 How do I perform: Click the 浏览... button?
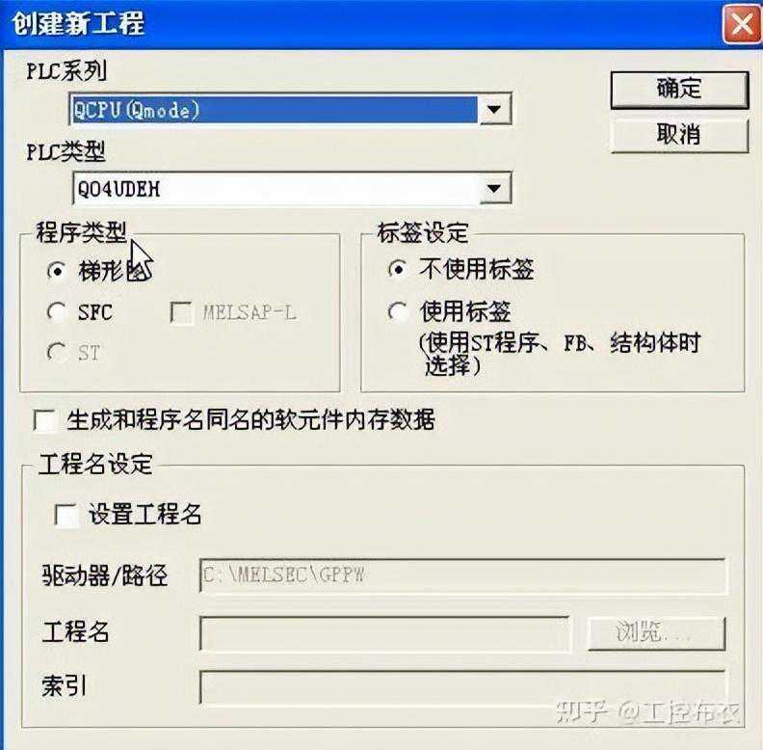[x=656, y=633]
